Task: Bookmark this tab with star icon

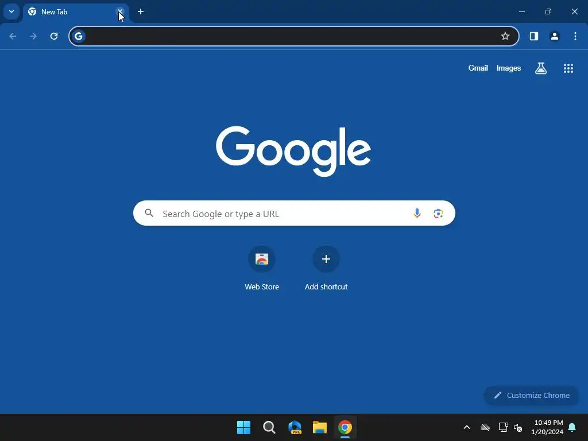Action: (x=505, y=36)
